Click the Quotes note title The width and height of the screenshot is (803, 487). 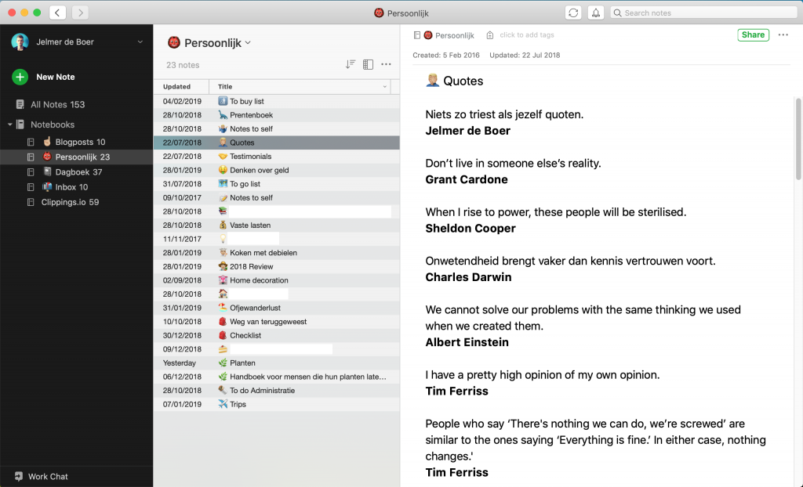point(463,81)
